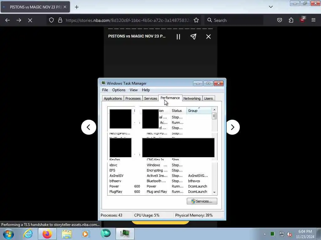
Task: Click the Services... button
Action: click(x=202, y=201)
